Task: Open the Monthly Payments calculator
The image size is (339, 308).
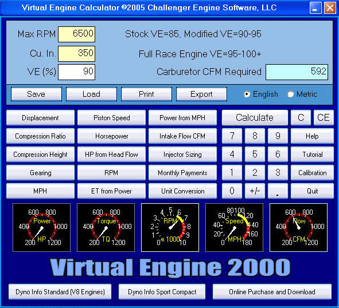Action: (182, 173)
